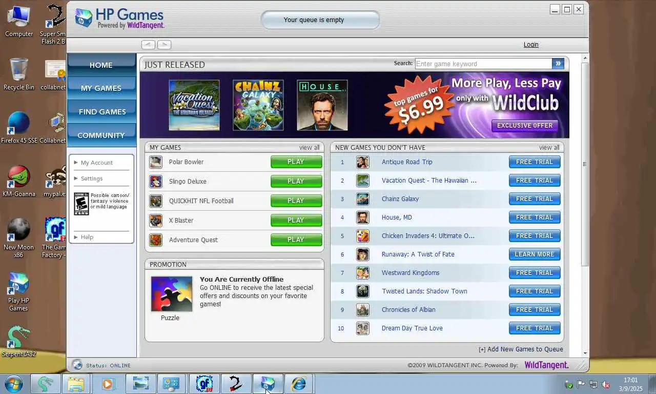Screen dimensions: 656x394
Task: Play X Blaster
Action: click(x=296, y=221)
